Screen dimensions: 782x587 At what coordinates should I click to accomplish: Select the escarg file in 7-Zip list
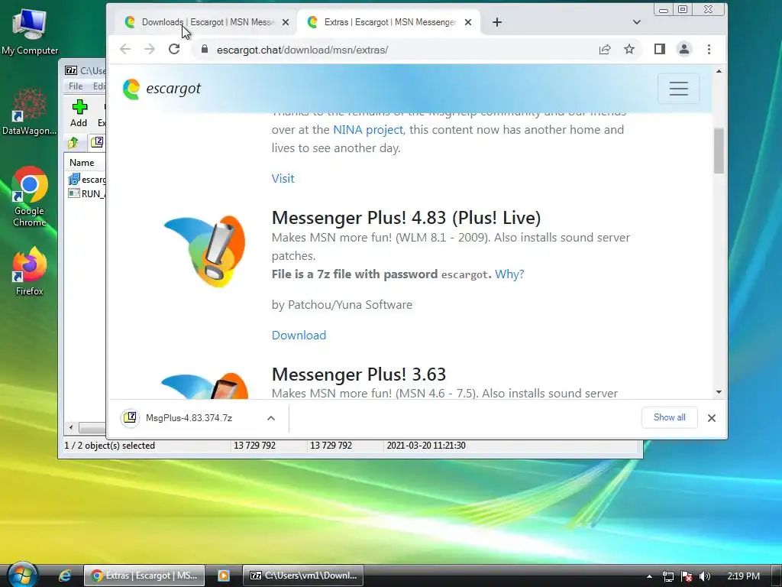pos(87,179)
